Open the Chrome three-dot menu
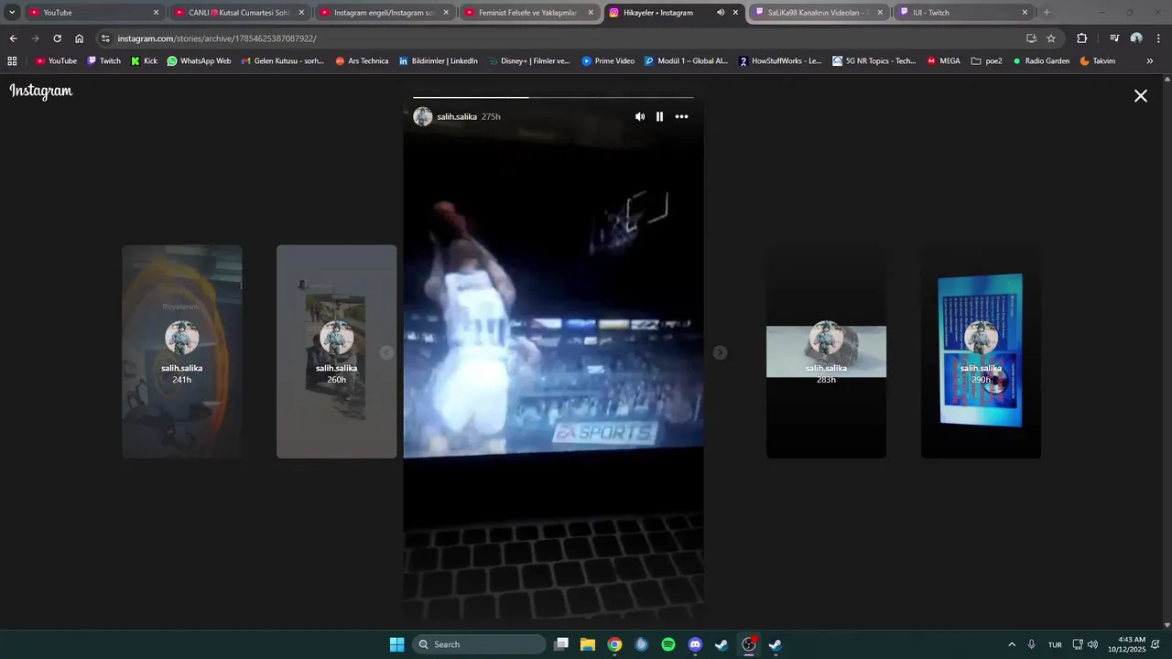The height and width of the screenshot is (659, 1172). click(x=1158, y=38)
